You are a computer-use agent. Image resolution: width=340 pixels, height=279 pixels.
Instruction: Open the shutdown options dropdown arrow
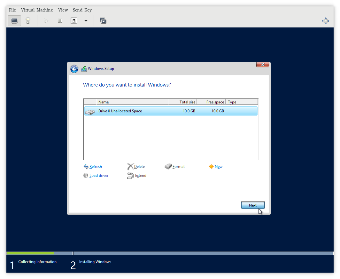pos(86,20)
